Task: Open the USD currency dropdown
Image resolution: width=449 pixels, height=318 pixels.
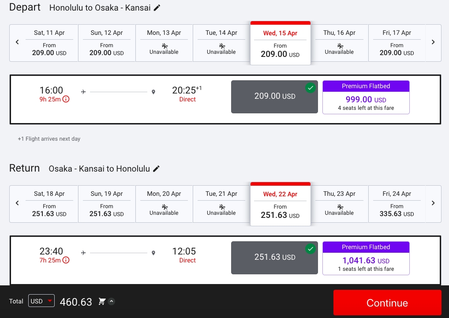Action: (x=41, y=301)
